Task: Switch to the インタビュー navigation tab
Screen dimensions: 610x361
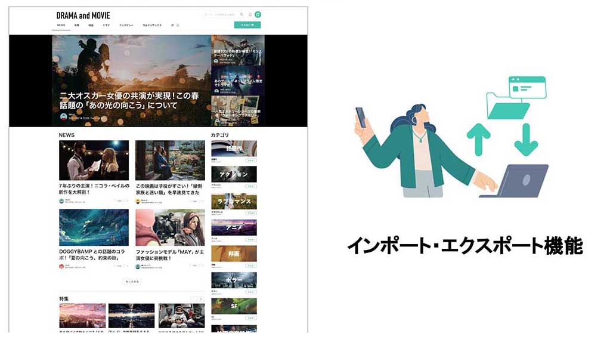Action: pyautogui.click(x=126, y=25)
